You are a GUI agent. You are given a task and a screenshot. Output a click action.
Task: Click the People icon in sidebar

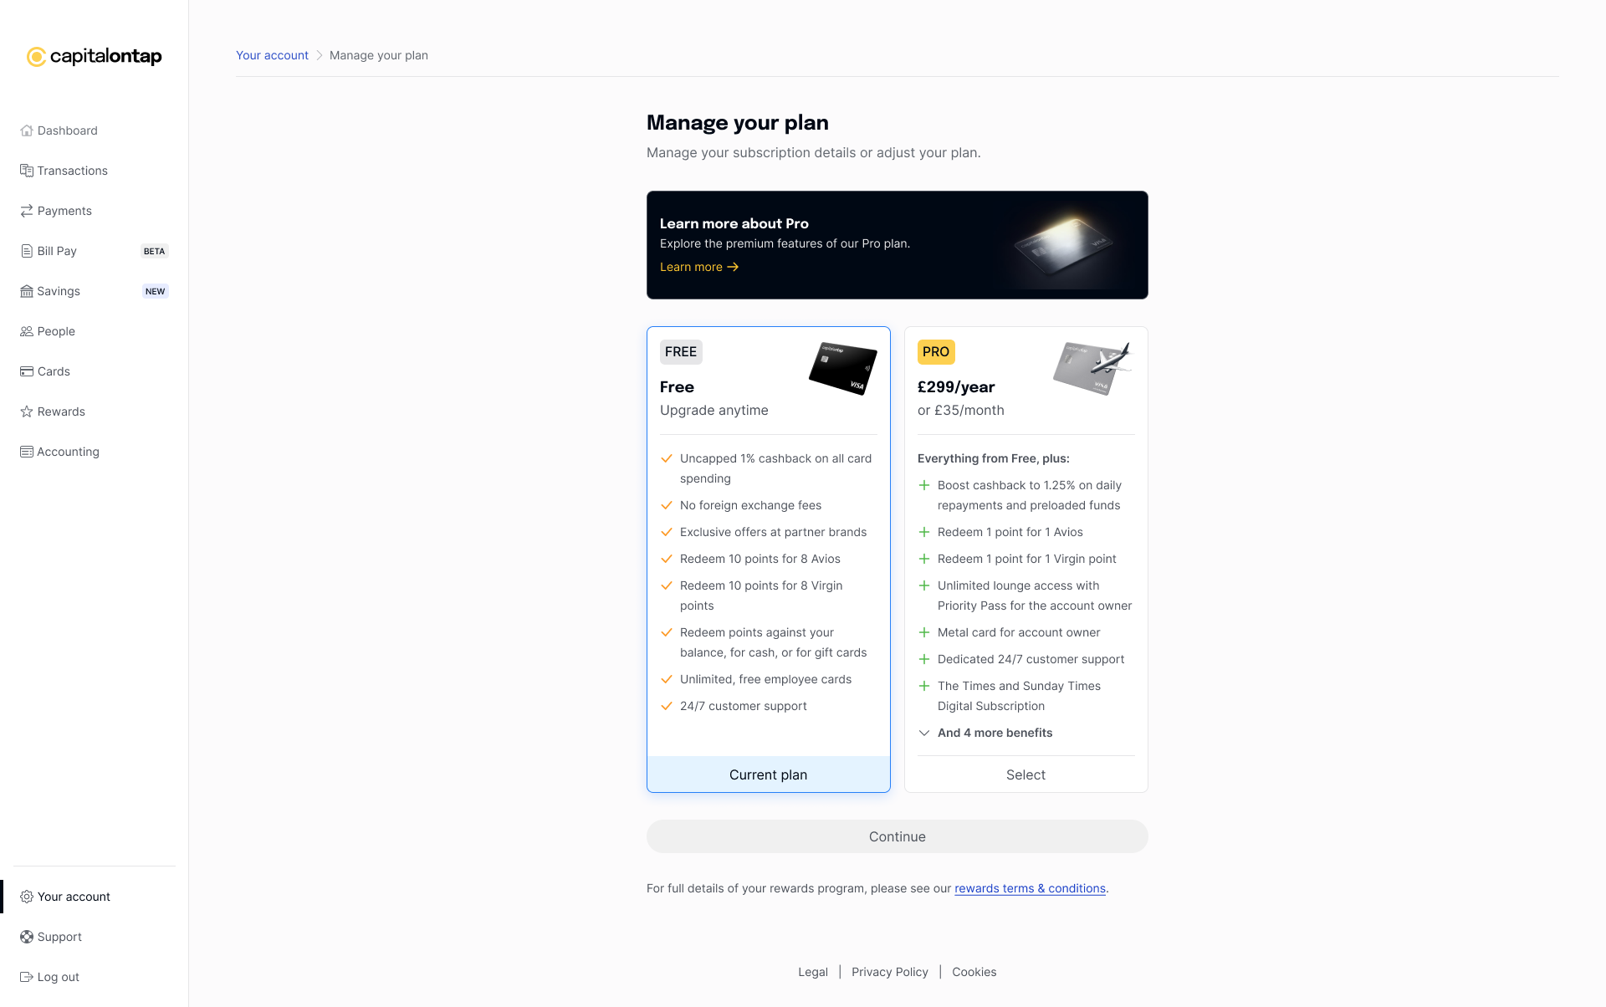click(27, 331)
